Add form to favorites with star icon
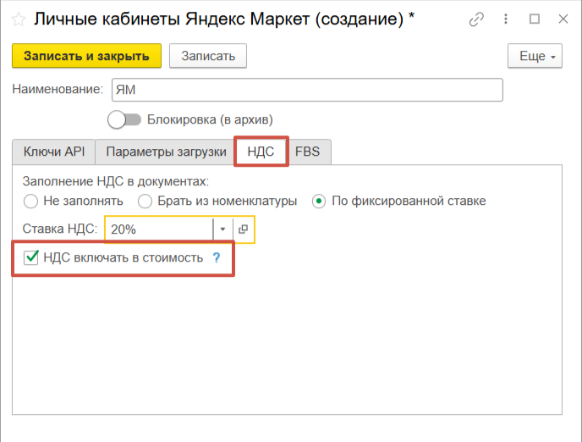This screenshot has width=582, height=442. point(17,18)
